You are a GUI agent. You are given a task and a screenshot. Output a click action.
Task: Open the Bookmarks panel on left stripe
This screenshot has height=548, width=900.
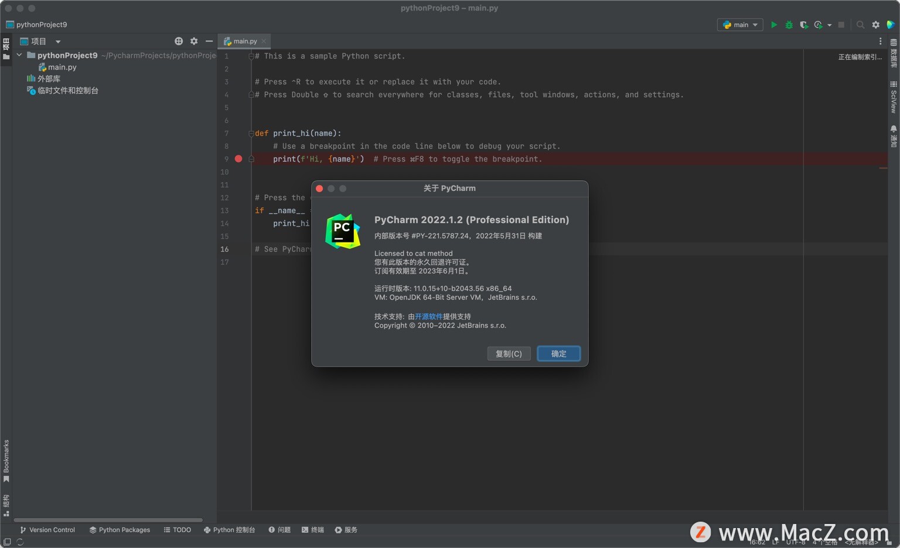pos(6,461)
